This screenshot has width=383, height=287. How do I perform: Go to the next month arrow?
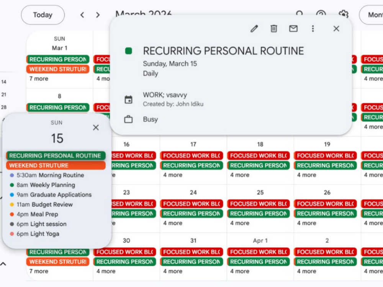coord(98,15)
